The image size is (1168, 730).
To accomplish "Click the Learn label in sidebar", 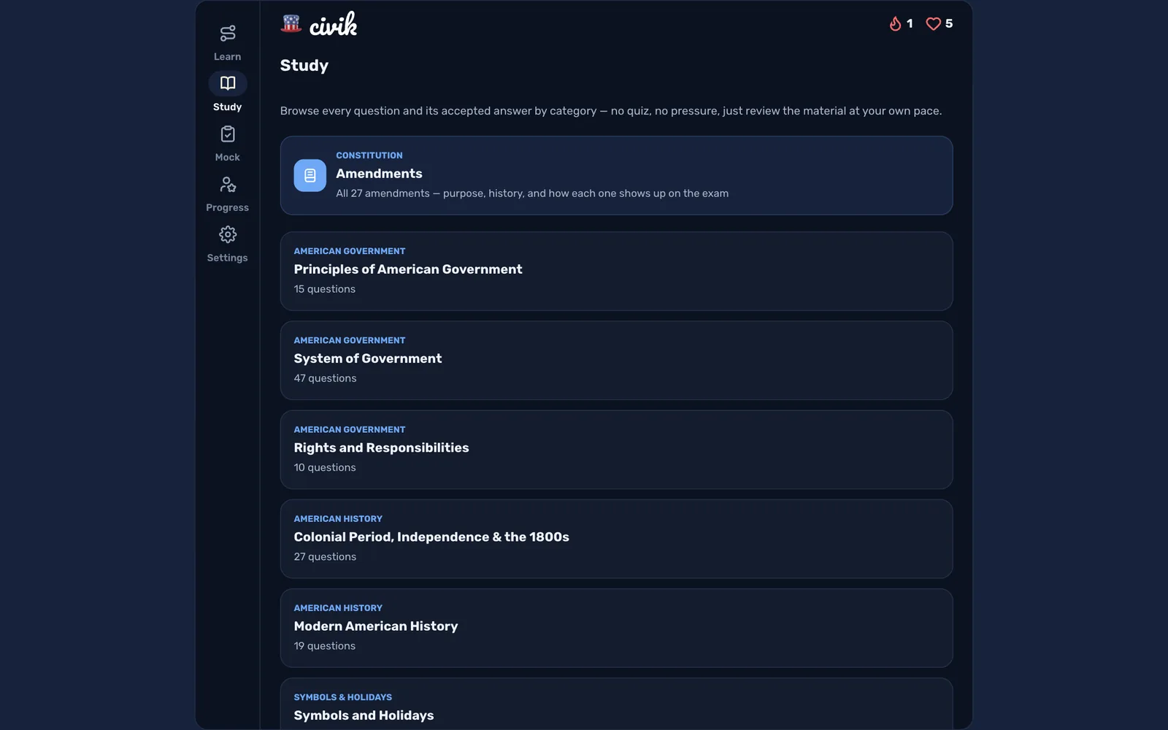I will [227, 56].
